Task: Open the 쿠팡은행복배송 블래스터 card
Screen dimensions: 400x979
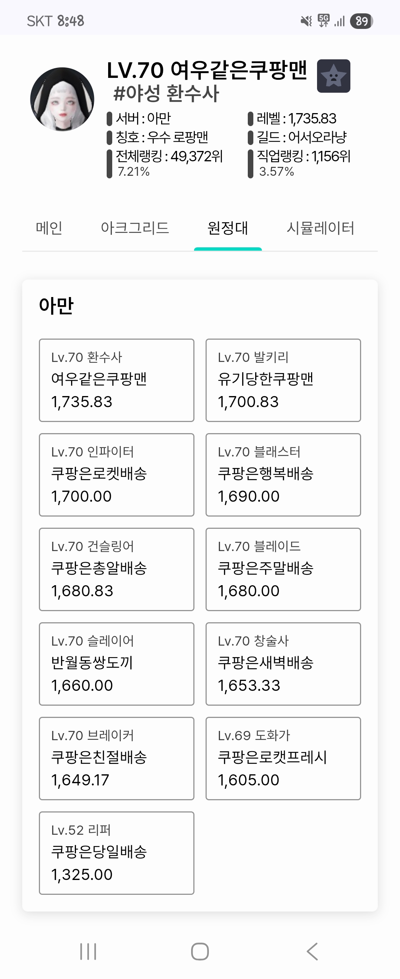Action: pyautogui.click(x=283, y=475)
